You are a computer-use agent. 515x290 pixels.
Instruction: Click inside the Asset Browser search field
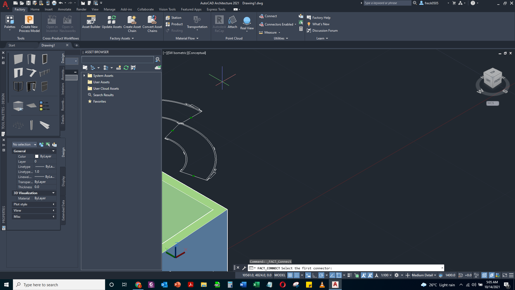117,59
